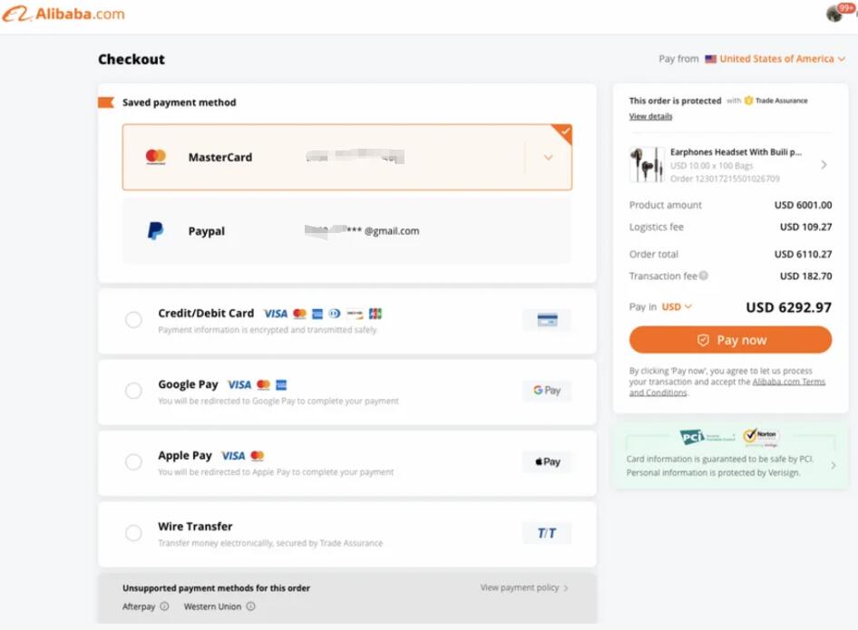
Task: Open the account avatar with 99+ badge
Action: point(835,14)
